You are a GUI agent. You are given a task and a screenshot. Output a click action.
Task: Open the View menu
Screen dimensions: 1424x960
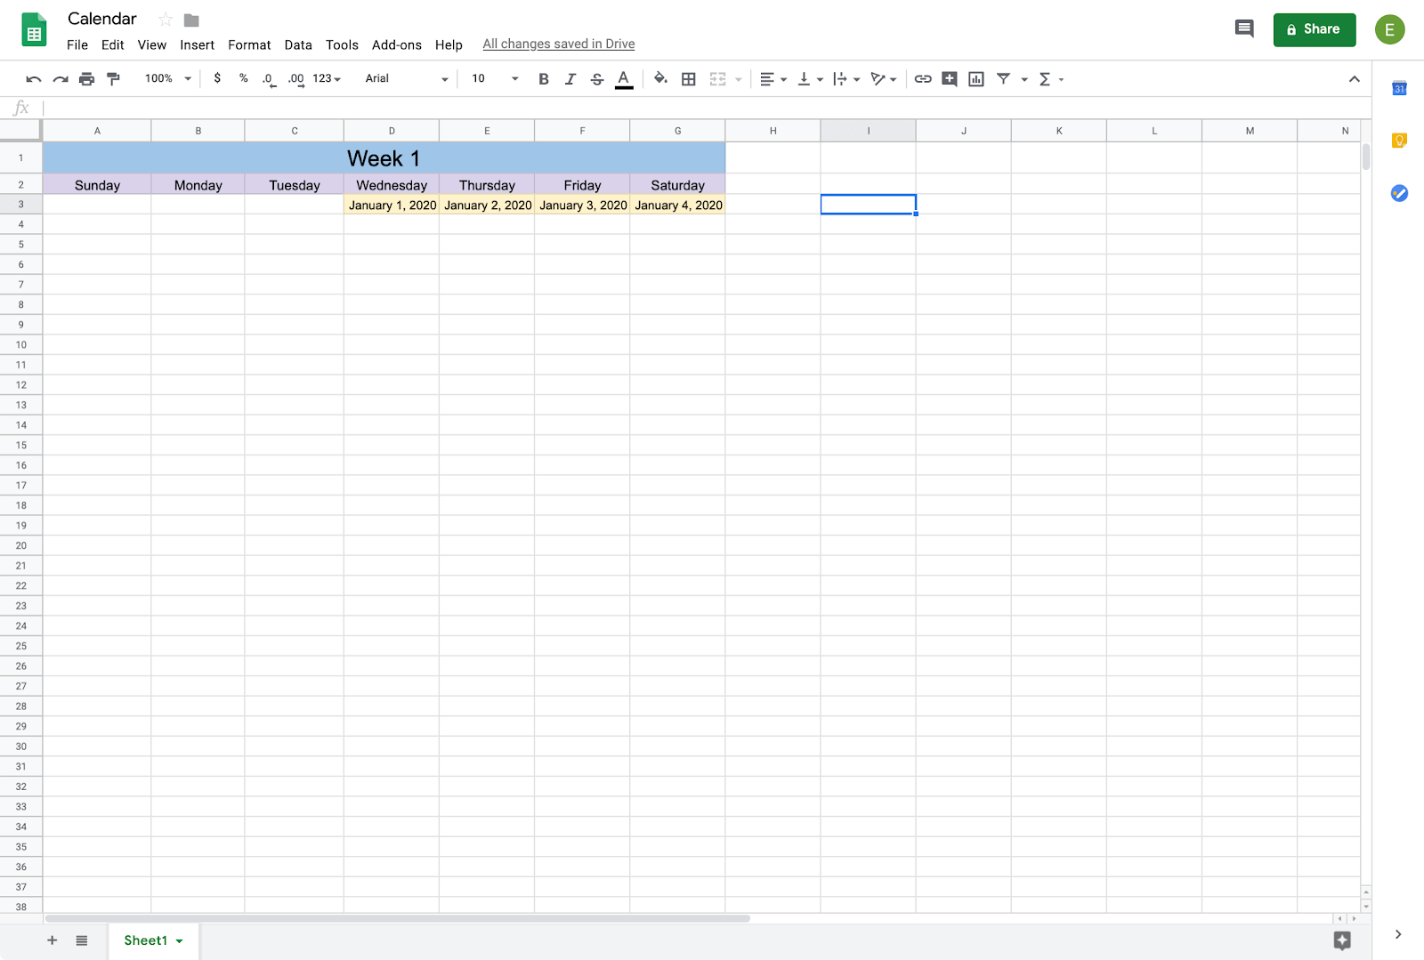click(x=152, y=44)
